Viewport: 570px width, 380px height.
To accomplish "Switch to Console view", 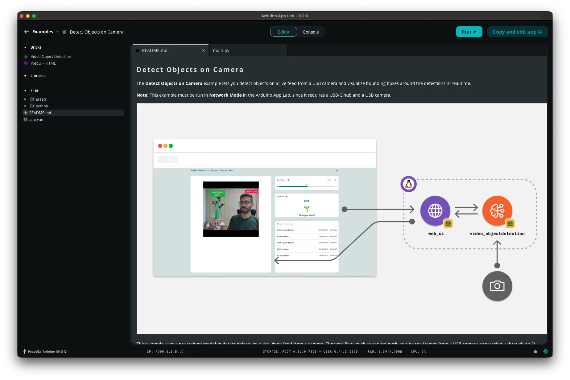I will (311, 32).
